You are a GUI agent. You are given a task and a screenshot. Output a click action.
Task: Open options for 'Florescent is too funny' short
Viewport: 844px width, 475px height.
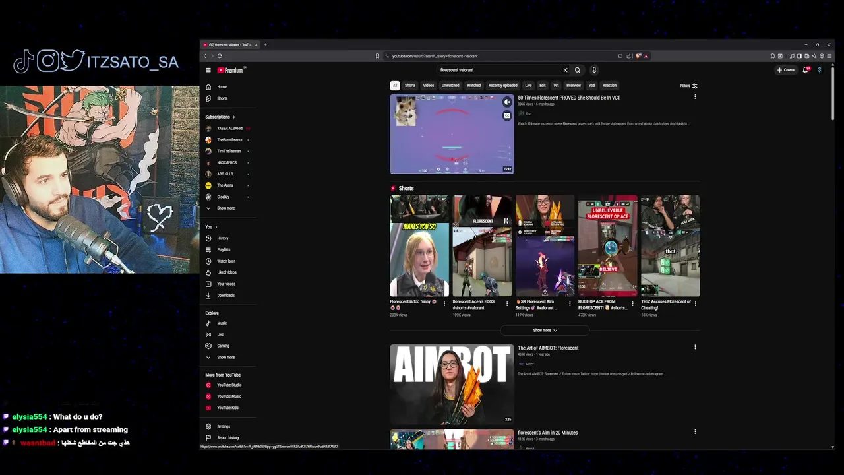pyautogui.click(x=444, y=304)
